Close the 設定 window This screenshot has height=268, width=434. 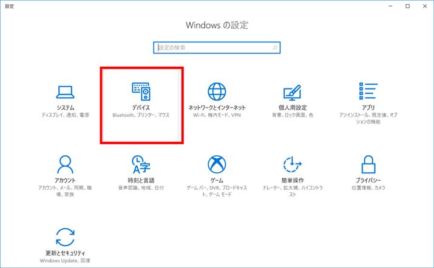[425, 6]
